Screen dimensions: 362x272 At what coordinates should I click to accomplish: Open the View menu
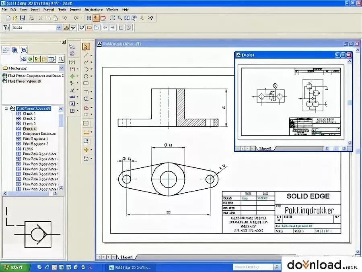pyautogui.click(x=23, y=10)
